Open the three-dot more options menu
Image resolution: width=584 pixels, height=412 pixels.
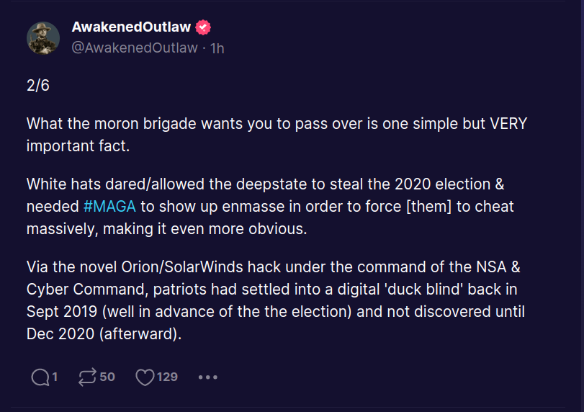[x=207, y=377]
